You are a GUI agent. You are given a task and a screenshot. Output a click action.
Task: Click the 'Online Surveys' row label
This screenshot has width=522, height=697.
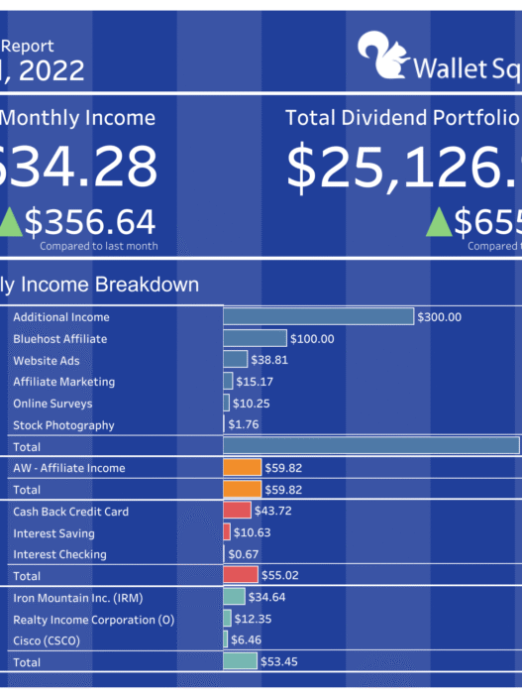coord(52,404)
